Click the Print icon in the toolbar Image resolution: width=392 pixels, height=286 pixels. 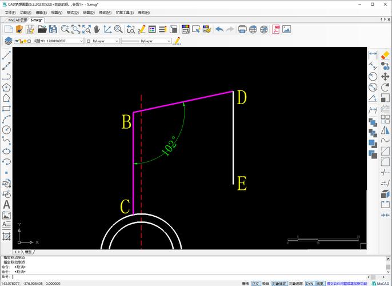tap(242, 29)
